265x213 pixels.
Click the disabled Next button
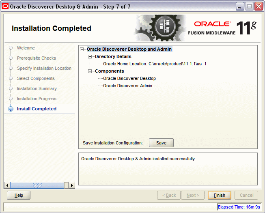[193, 195]
